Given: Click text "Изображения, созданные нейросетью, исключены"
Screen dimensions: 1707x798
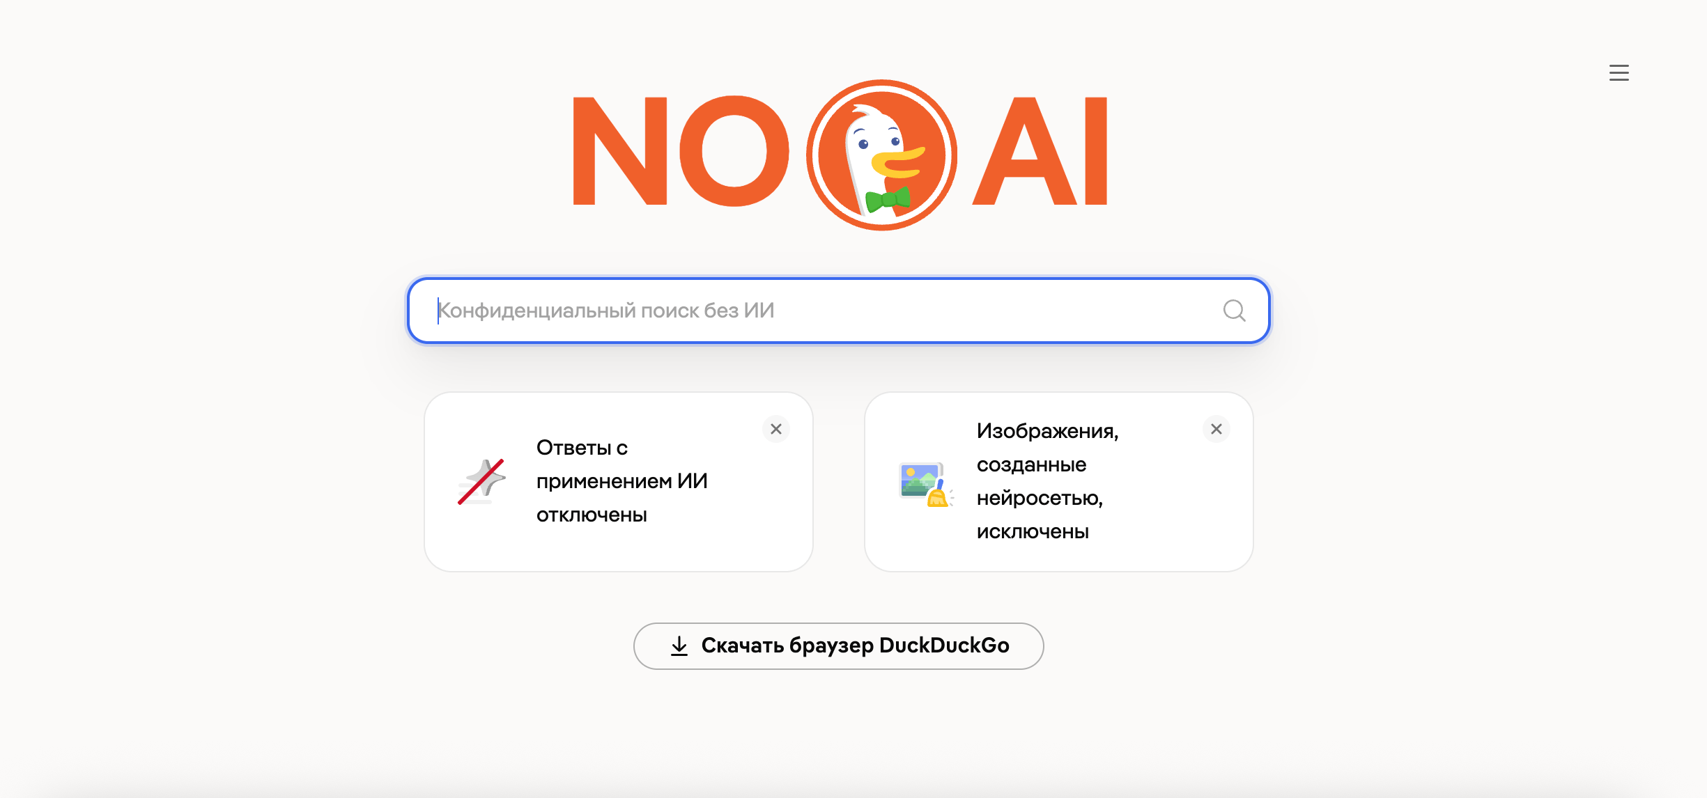Looking at the screenshot, I should (x=1047, y=481).
